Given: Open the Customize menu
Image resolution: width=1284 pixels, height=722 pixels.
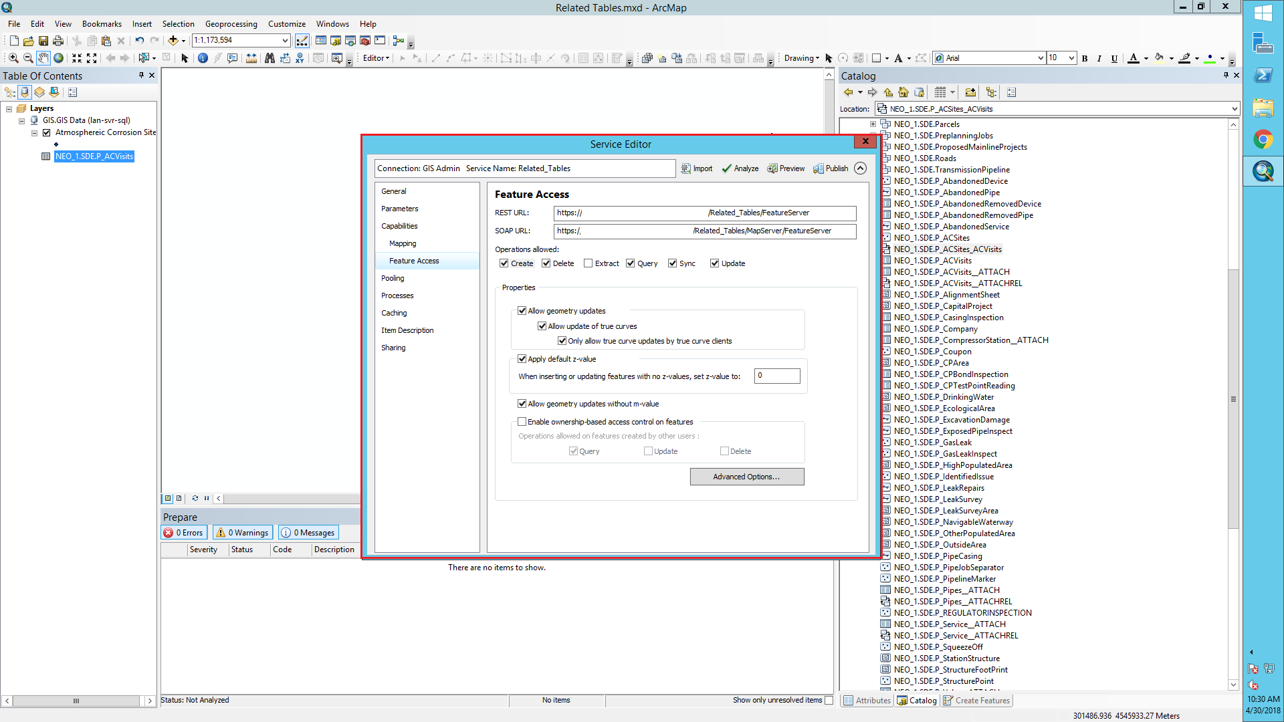Looking at the screenshot, I should click(x=287, y=24).
